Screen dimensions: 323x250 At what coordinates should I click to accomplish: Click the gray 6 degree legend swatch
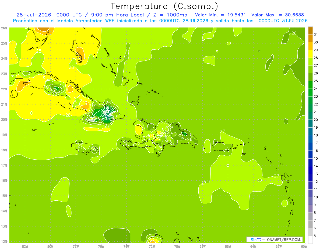click(310, 224)
